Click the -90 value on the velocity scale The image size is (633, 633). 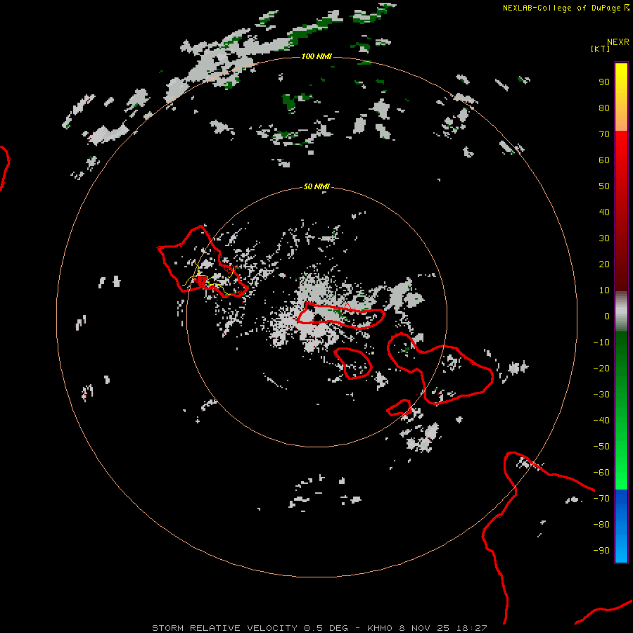tap(601, 551)
